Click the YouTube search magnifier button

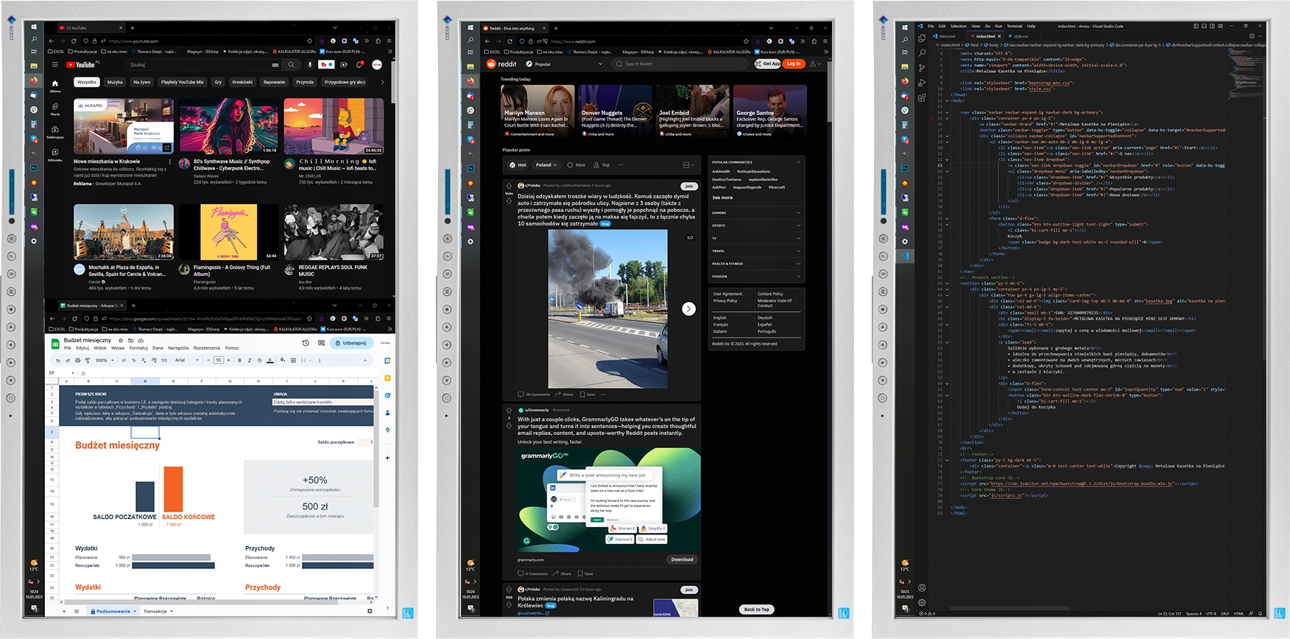click(292, 65)
